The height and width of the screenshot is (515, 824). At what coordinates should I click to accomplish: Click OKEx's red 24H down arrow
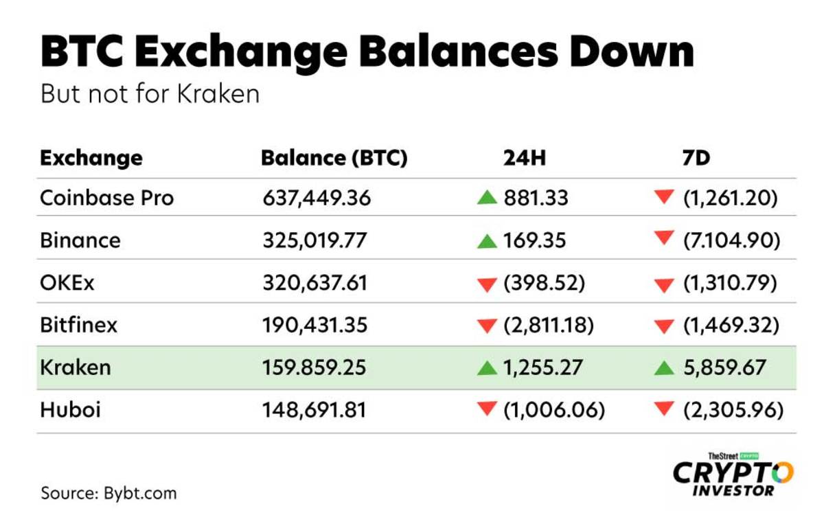(487, 284)
